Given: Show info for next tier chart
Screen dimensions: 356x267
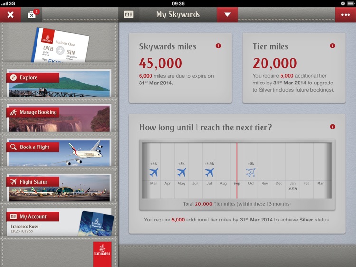Looking at the screenshot, I should click(332, 127).
